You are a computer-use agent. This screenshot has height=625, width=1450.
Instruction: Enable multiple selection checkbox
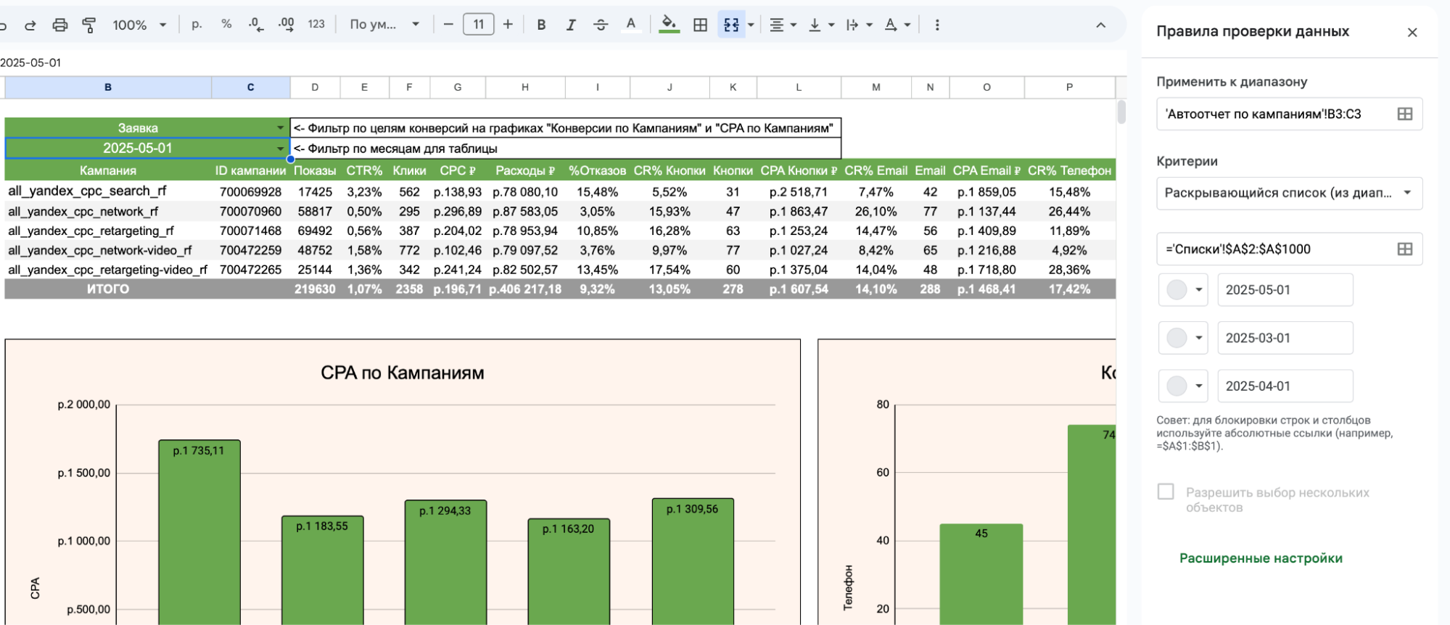coord(1166,492)
